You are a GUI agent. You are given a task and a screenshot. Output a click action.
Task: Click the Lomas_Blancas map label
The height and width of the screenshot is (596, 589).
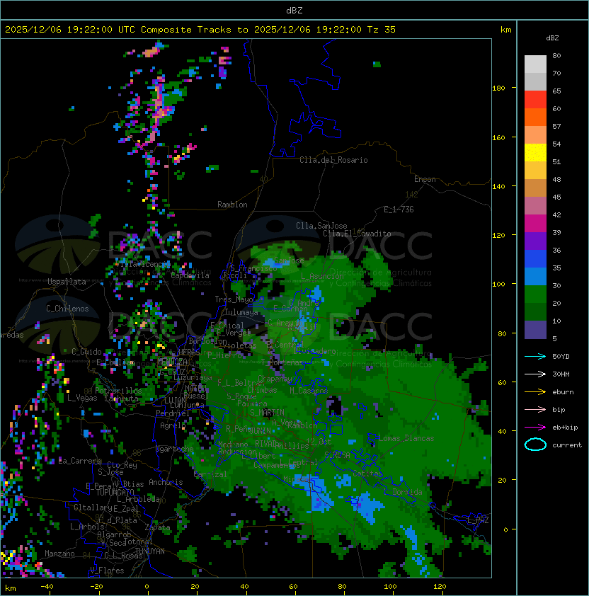[x=406, y=438]
